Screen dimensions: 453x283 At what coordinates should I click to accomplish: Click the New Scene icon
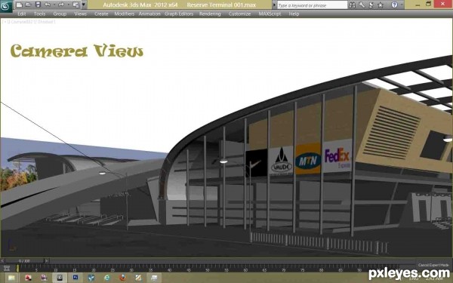pyautogui.click(x=19, y=5)
